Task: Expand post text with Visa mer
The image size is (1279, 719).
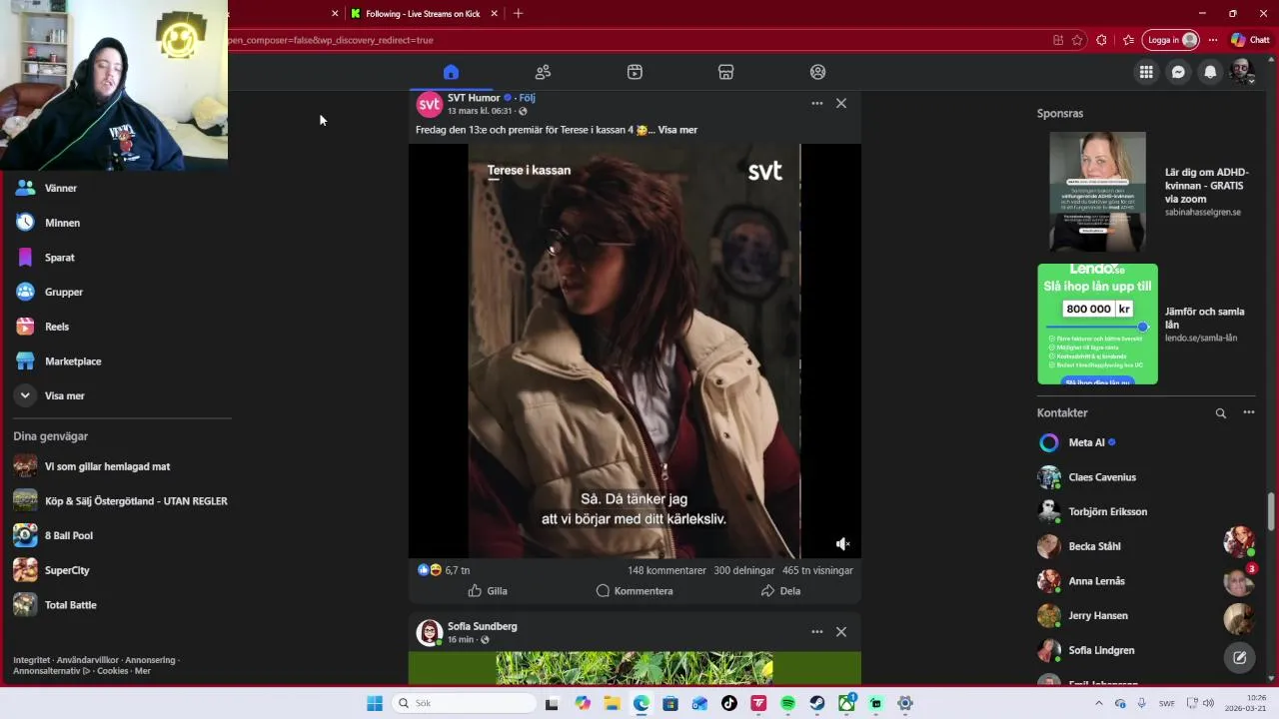Action: coord(677,130)
